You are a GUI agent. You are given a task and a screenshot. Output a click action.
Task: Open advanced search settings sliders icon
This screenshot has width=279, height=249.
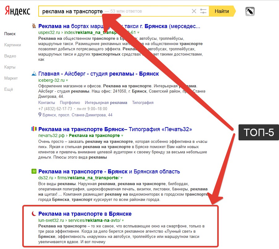click(x=203, y=11)
